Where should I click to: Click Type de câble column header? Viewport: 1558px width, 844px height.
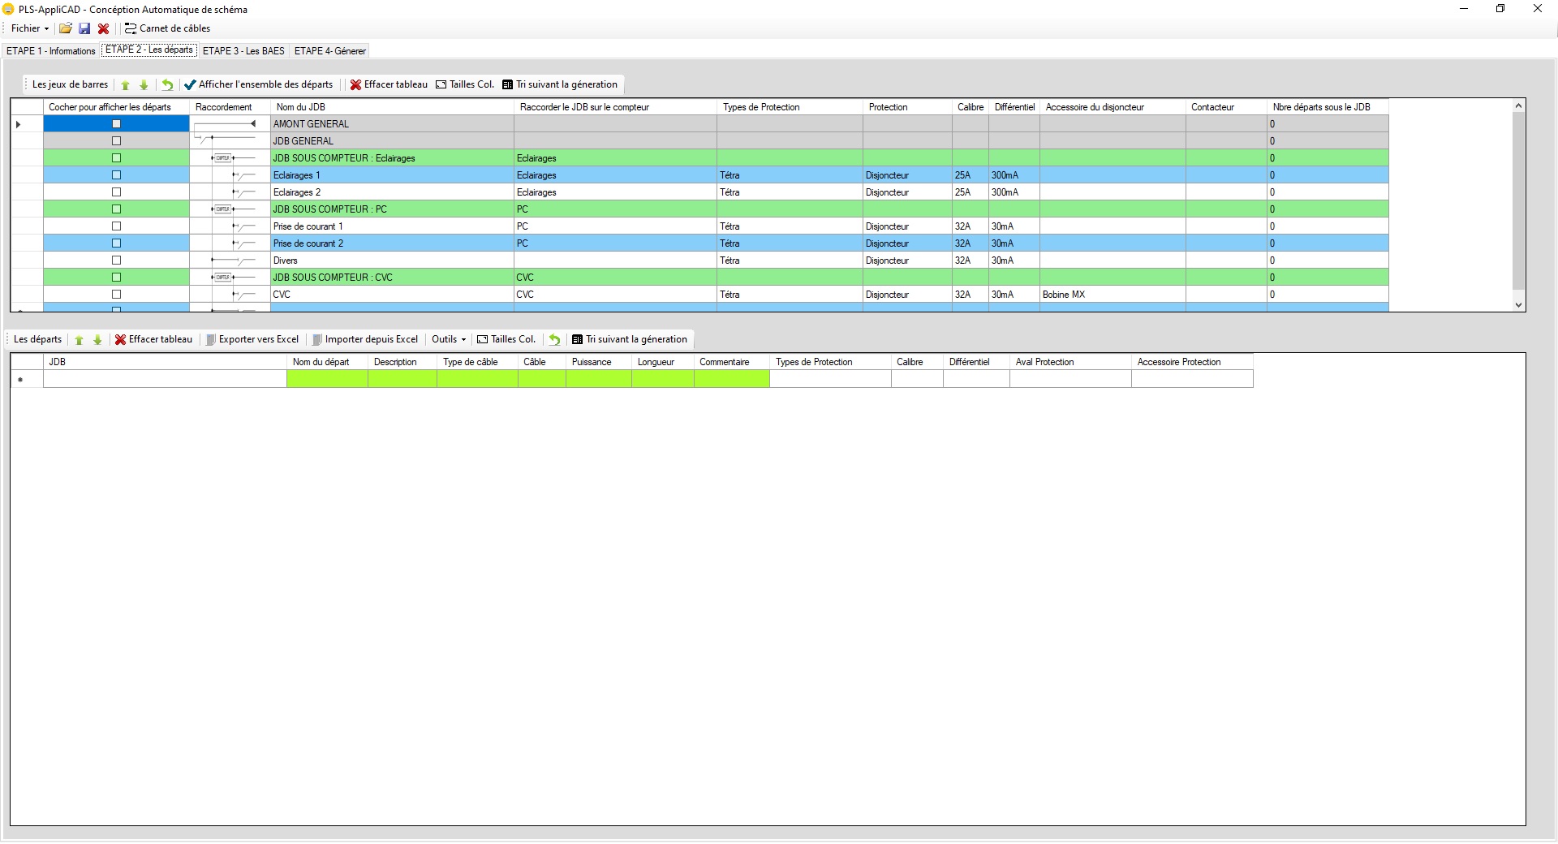tap(477, 362)
